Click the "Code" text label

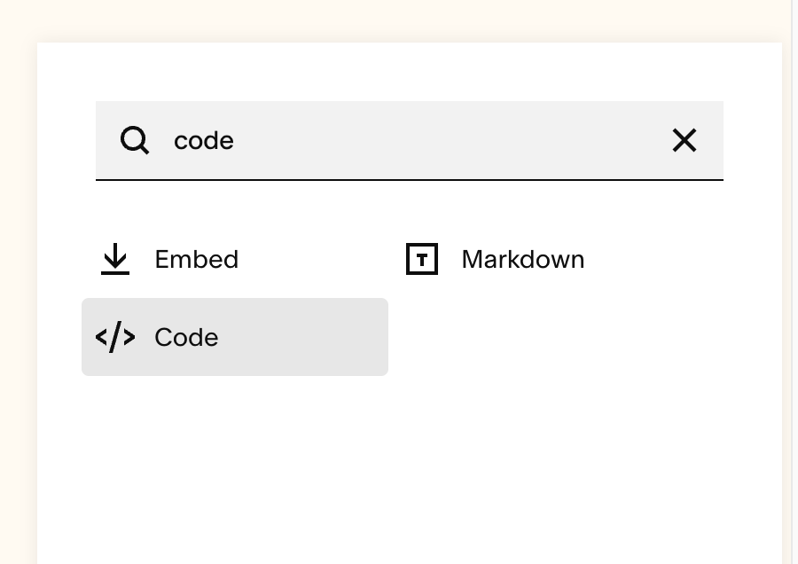coord(186,337)
